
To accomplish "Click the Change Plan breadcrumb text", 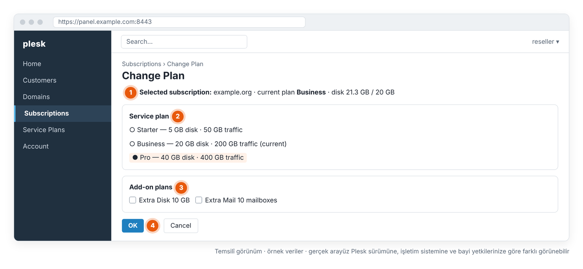I will pyautogui.click(x=185, y=64).
